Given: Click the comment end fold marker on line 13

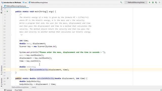Looking at the screenshot, I should coord(11,35).
